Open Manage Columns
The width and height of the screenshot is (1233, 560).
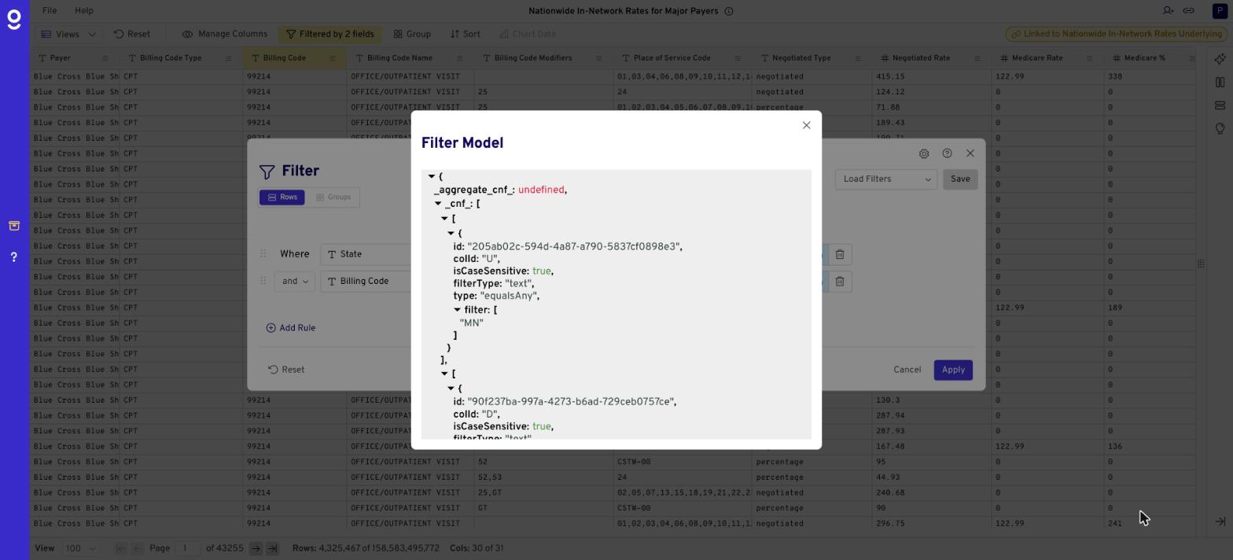pyautogui.click(x=225, y=35)
